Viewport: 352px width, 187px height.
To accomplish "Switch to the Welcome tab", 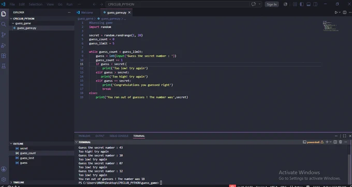I will (x=87, y=12).
